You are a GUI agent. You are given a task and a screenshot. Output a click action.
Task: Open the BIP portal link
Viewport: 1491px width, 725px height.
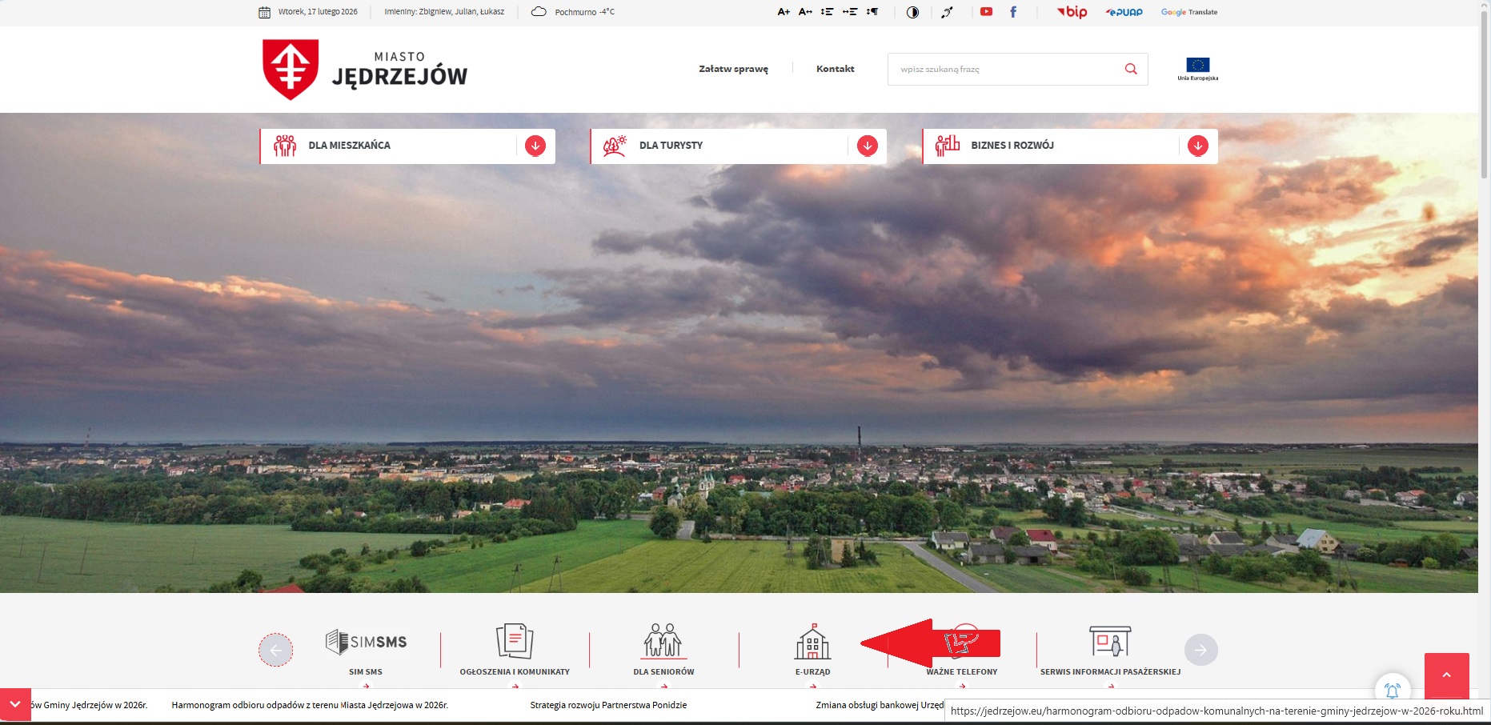[1072, 12]
